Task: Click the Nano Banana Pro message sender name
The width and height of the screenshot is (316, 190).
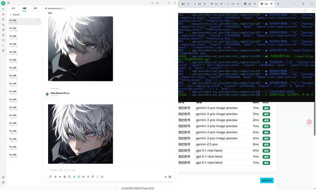Action: pos(60,93)
